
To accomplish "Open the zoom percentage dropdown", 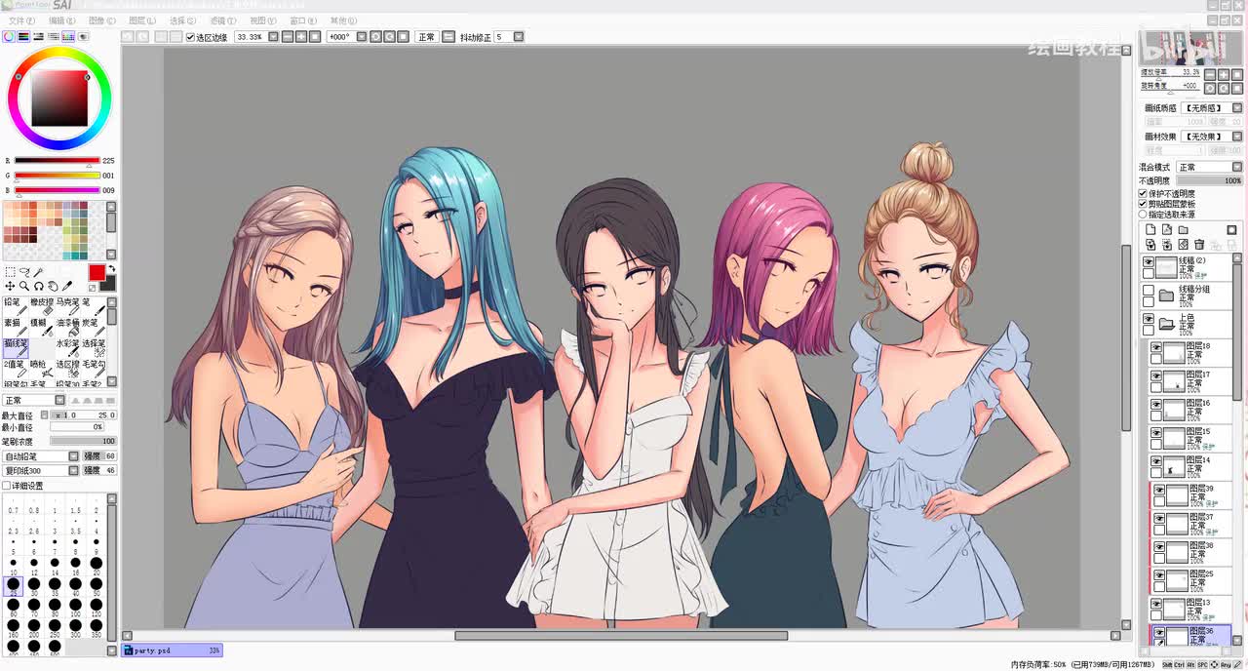I will [273, 37].
